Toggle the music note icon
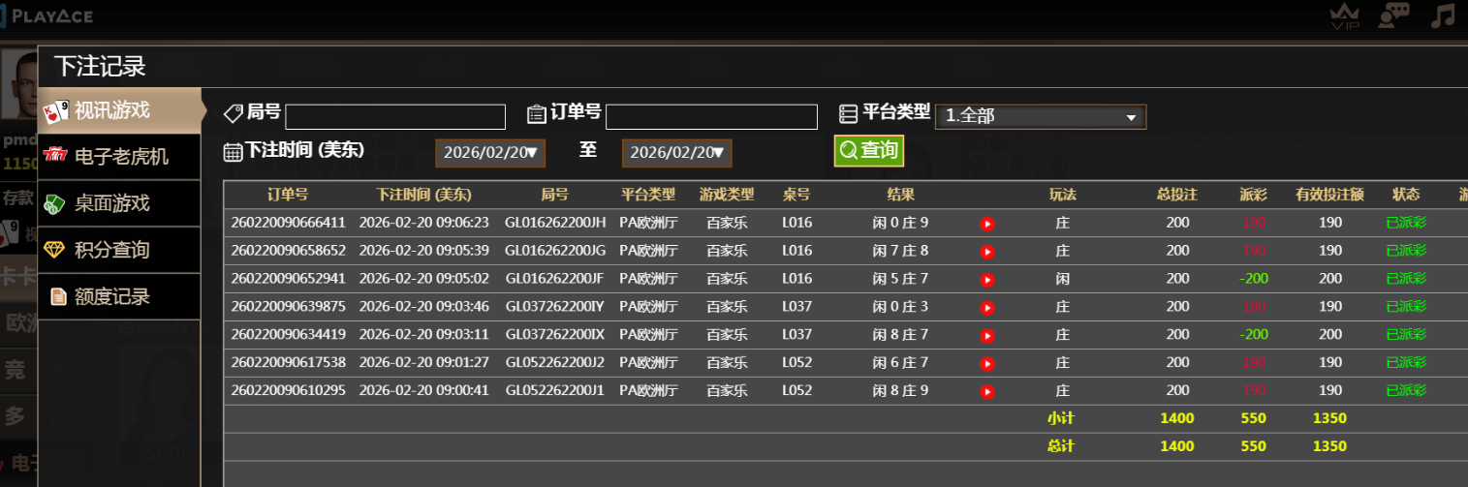 coord(1444,15)
